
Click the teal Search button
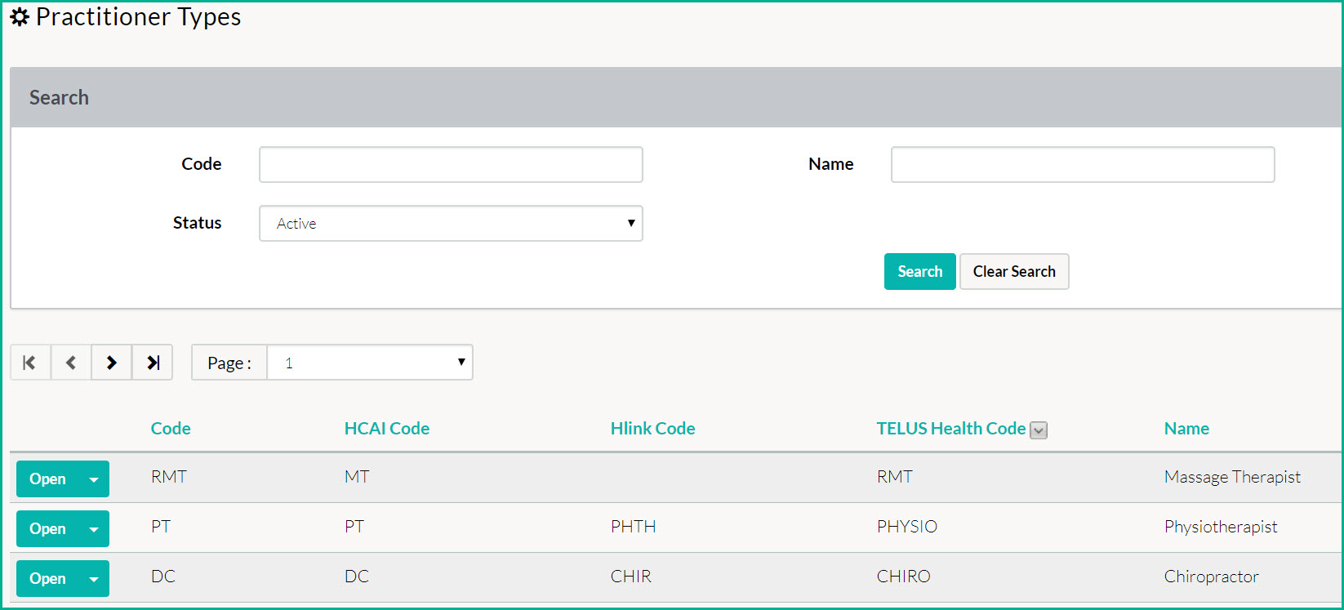(919, 271)
